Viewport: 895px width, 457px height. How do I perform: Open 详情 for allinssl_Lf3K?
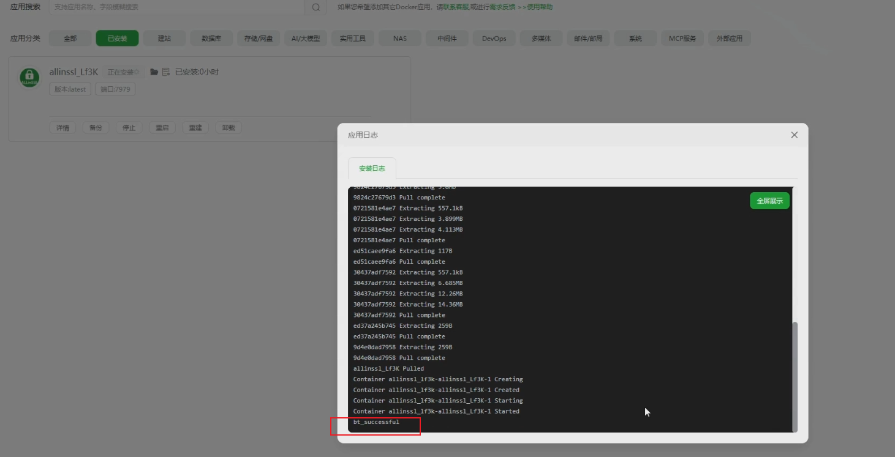click(62, 127)
